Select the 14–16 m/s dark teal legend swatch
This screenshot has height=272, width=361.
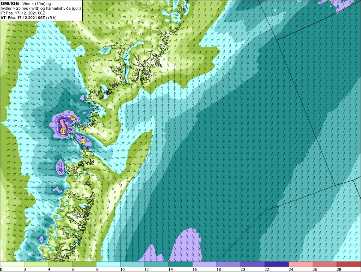click(180, 264)
